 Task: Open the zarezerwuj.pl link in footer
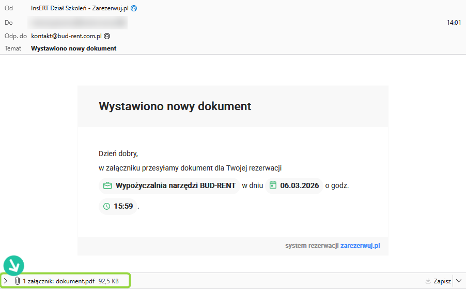point(360,246)
